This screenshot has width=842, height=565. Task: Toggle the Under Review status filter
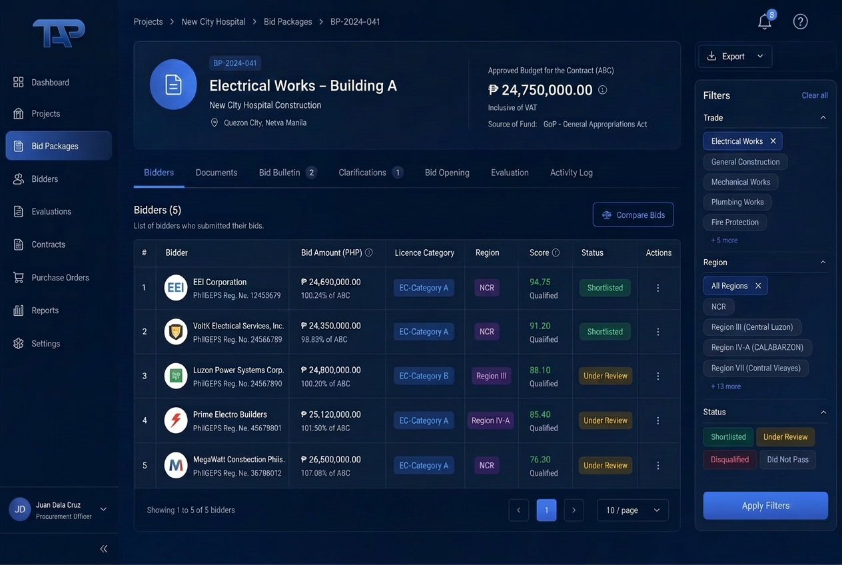tap(785, 437)
